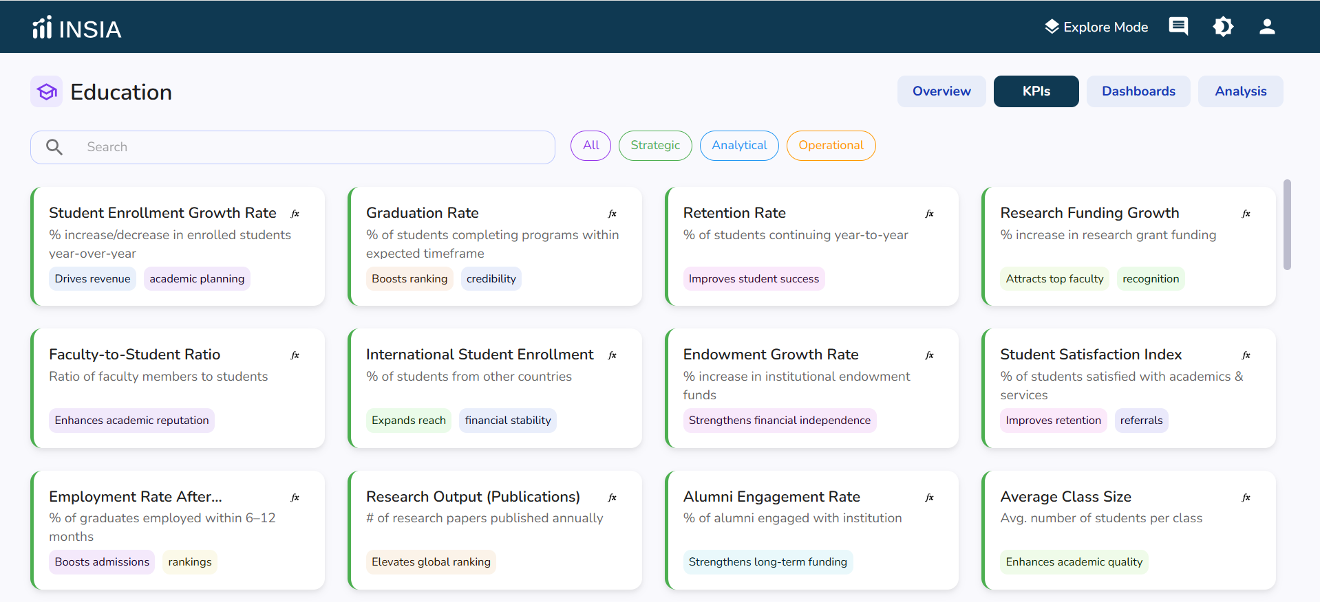
Task: Open the Dashboards tab
Action: 1138,91
